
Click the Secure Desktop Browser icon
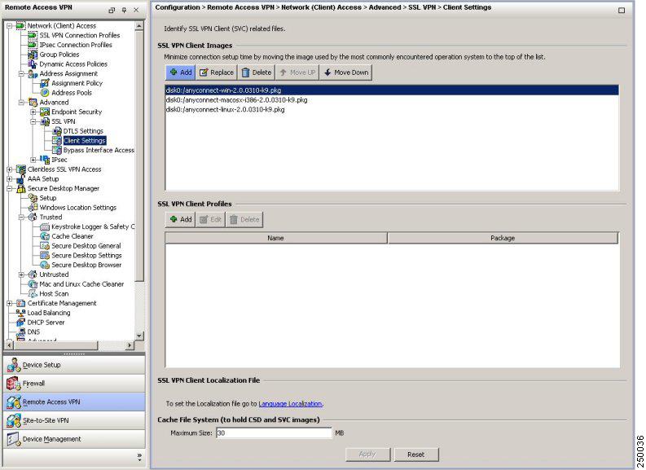[x=45, y=265]
